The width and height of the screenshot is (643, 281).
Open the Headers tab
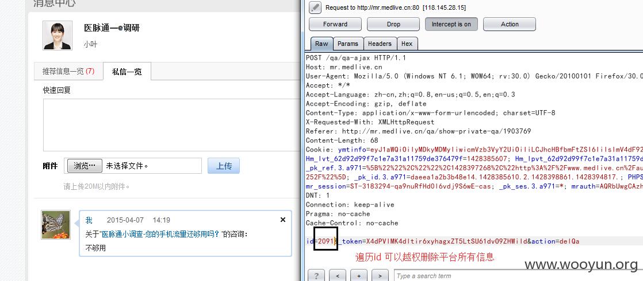[x=380, y=44]
